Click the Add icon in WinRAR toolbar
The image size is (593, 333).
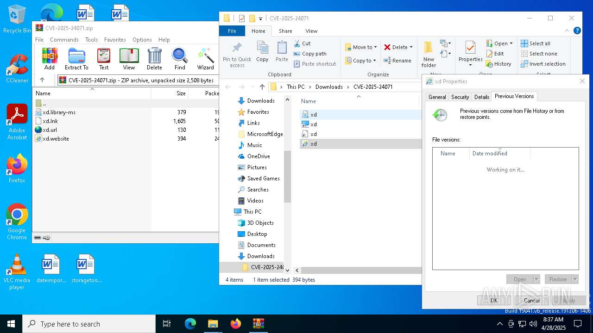(x=50, y=59)
